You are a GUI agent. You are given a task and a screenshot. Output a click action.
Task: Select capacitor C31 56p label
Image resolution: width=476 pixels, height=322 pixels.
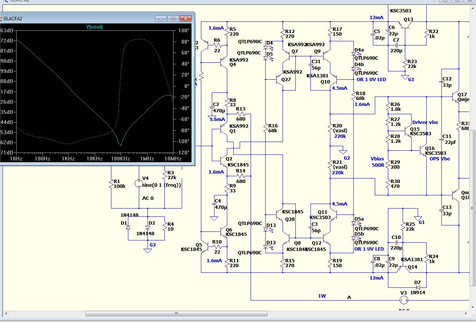coord(316,65)
